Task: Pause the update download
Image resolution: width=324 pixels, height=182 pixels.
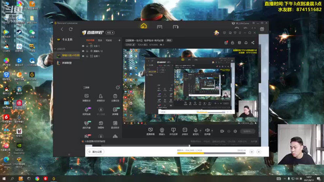Action: tap(252, 152)
